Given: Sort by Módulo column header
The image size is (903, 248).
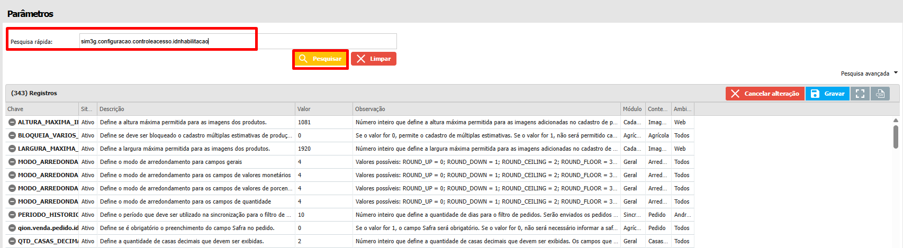Looking at the screenshot, I should pyautogui.click(x=633, y=109).
